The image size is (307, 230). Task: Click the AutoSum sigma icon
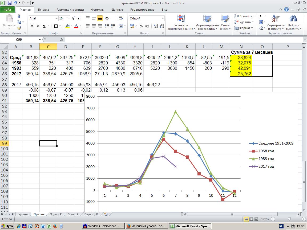click(x=261, y=16)
